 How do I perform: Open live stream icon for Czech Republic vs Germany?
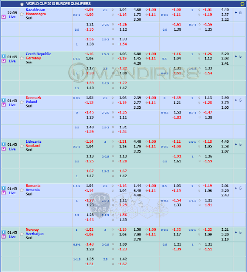tap(4, 56)
